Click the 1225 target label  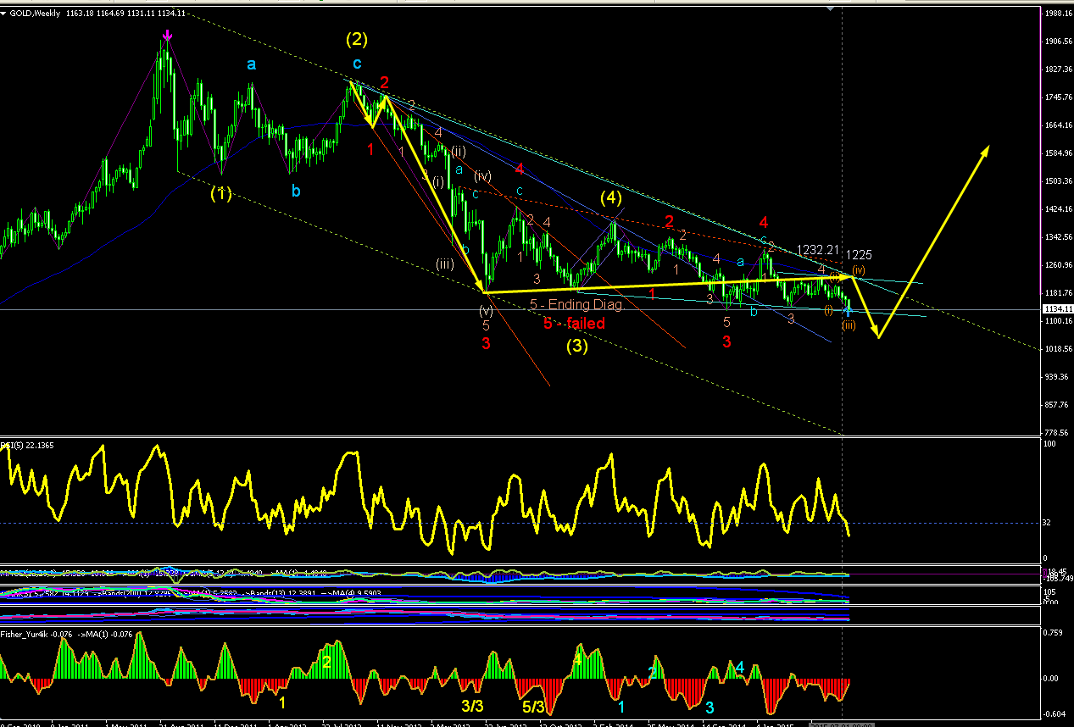859,254
